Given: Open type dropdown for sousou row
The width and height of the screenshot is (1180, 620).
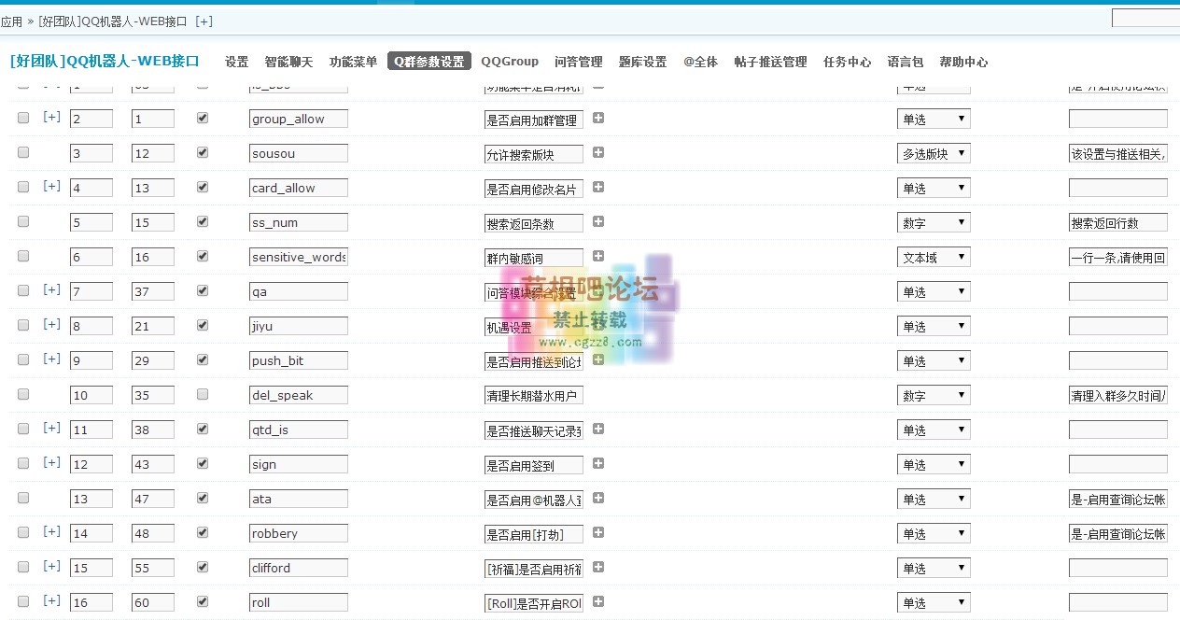Looking at the screenshot, I should click(x=933, y=154).
